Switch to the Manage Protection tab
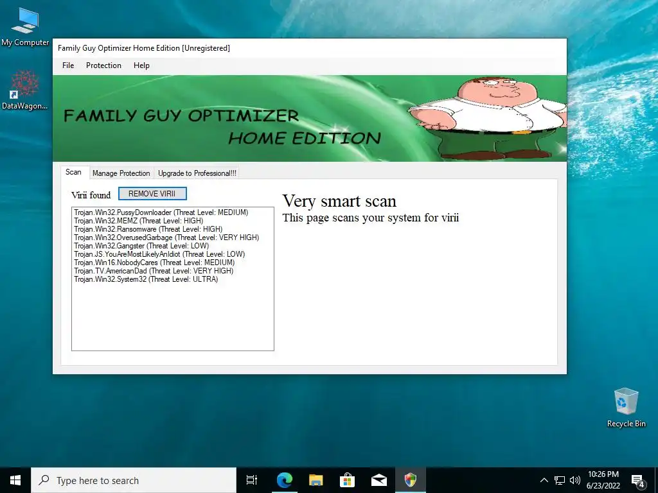Image resolution: width=658 pixels, height=493 pixels. click(121, 173)
